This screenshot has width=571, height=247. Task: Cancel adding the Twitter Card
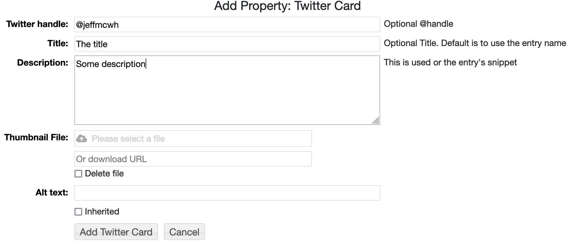[x=184, y=232]
